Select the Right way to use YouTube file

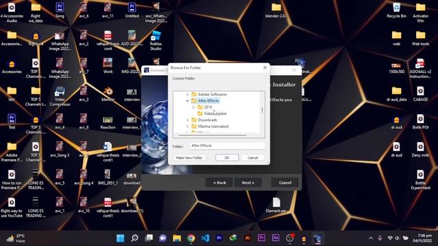pyautogui.click(x=12, y=208)
